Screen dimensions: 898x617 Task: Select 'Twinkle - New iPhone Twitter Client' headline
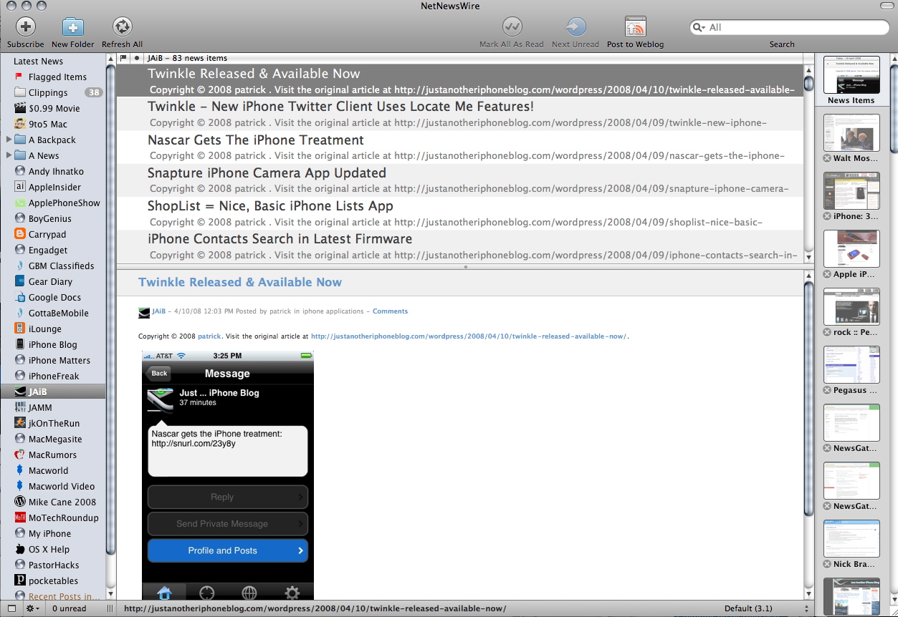(340, 107)
